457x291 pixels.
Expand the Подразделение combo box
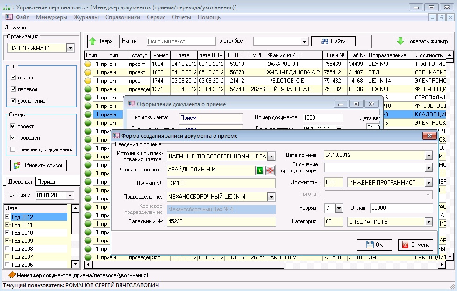pyautogui.click(x=271, y=197)
